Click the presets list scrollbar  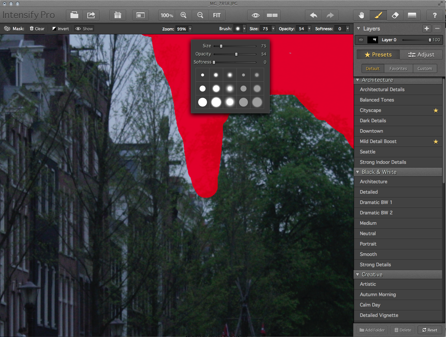tap(444, 131)
